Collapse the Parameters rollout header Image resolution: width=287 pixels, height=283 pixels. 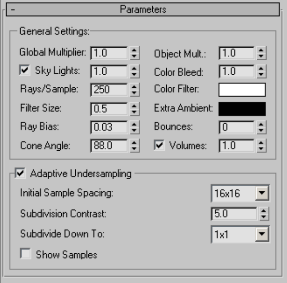click(x=143, y=9)
